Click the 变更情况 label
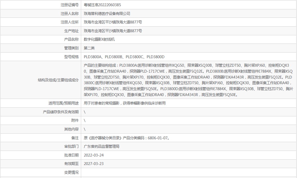The height and width of the screenshot is (178, 297). 71,173
